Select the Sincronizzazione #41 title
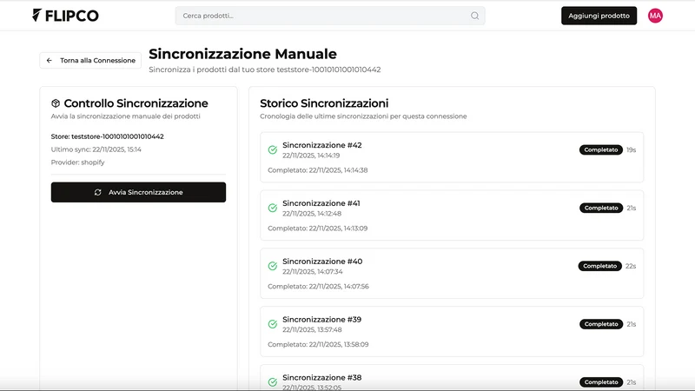Image resolution: width=695 pixels, height=391 pixels. [321, 203]
